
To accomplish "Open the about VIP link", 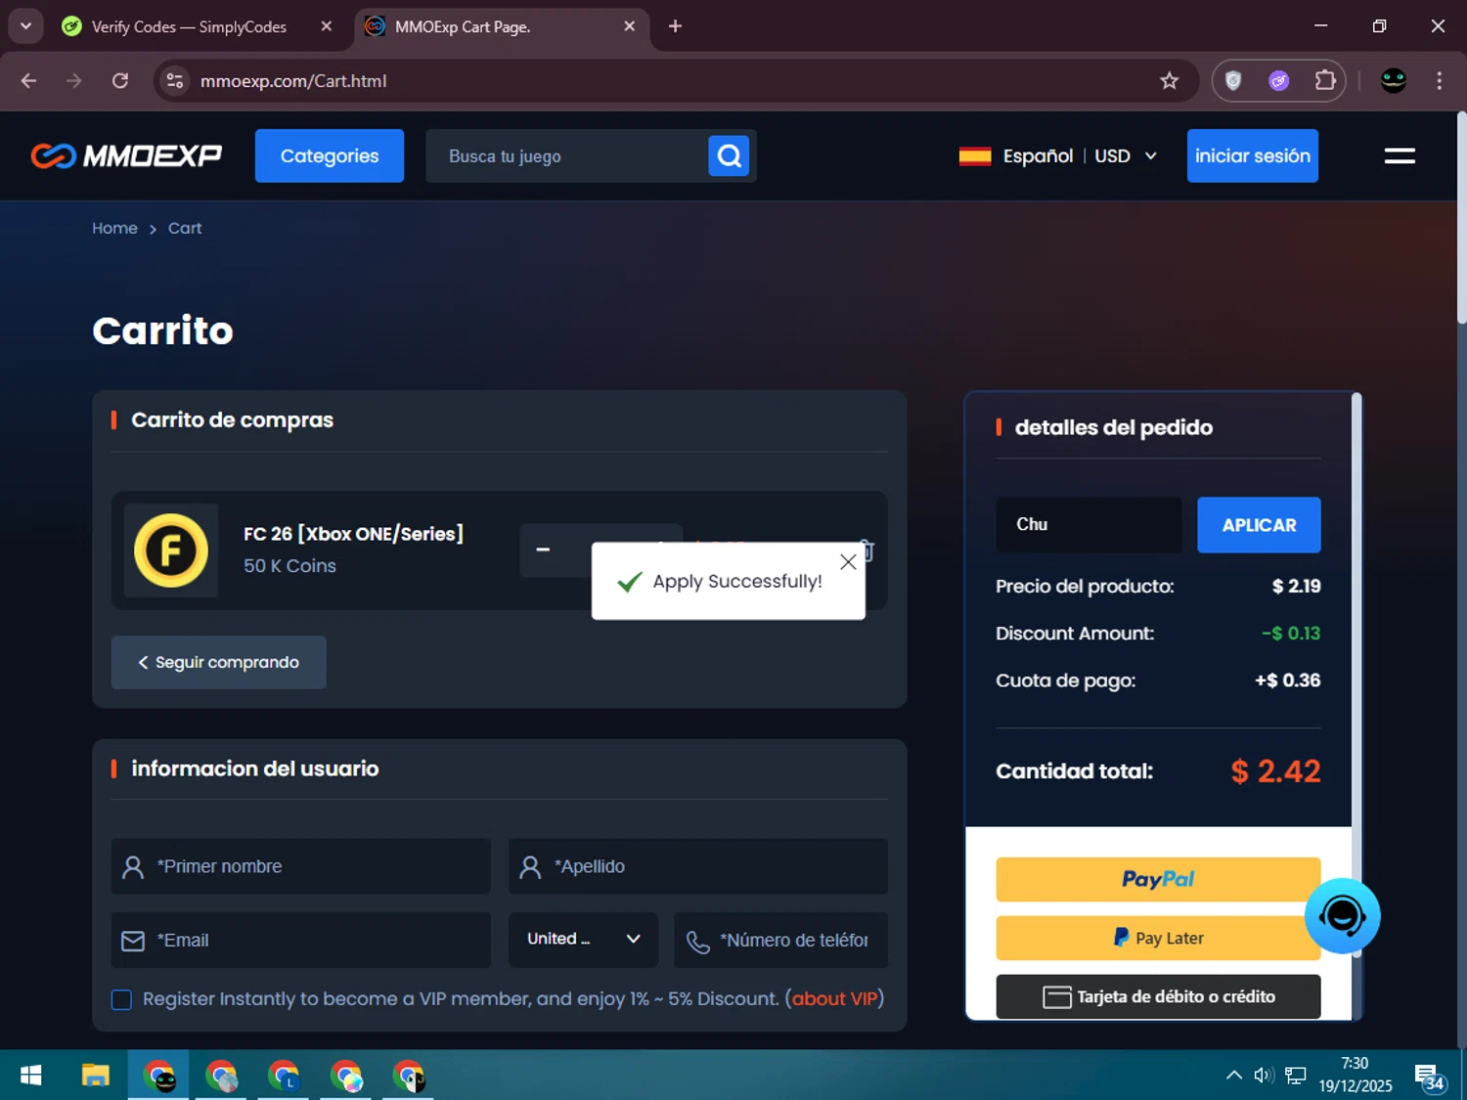I will (x=835, y=999).
